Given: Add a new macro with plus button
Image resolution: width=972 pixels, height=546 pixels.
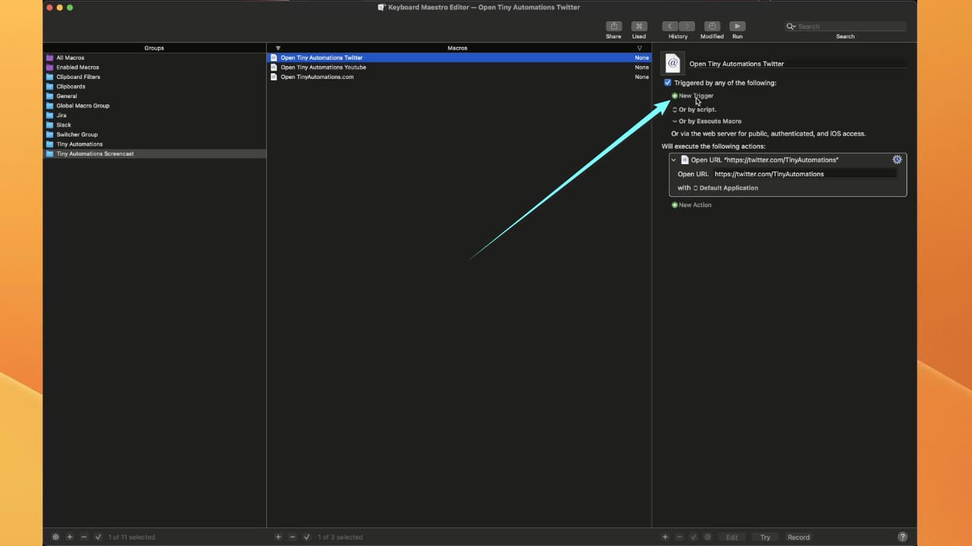Looking at the screenshot, I should click(278, 537).
